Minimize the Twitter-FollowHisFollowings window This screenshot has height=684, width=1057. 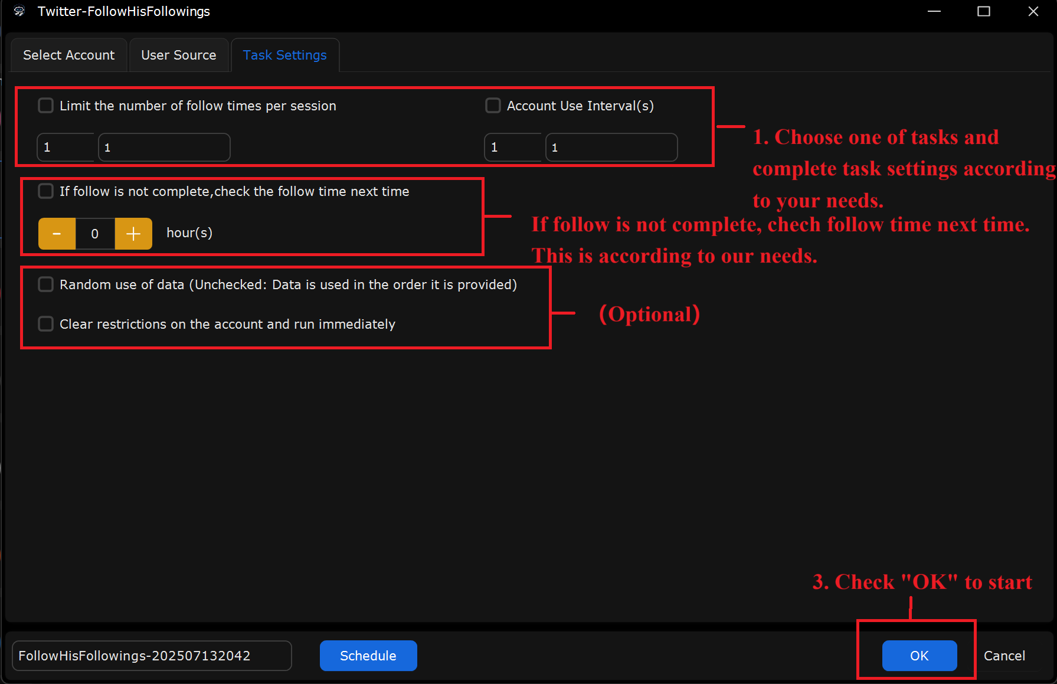point(934,11)
